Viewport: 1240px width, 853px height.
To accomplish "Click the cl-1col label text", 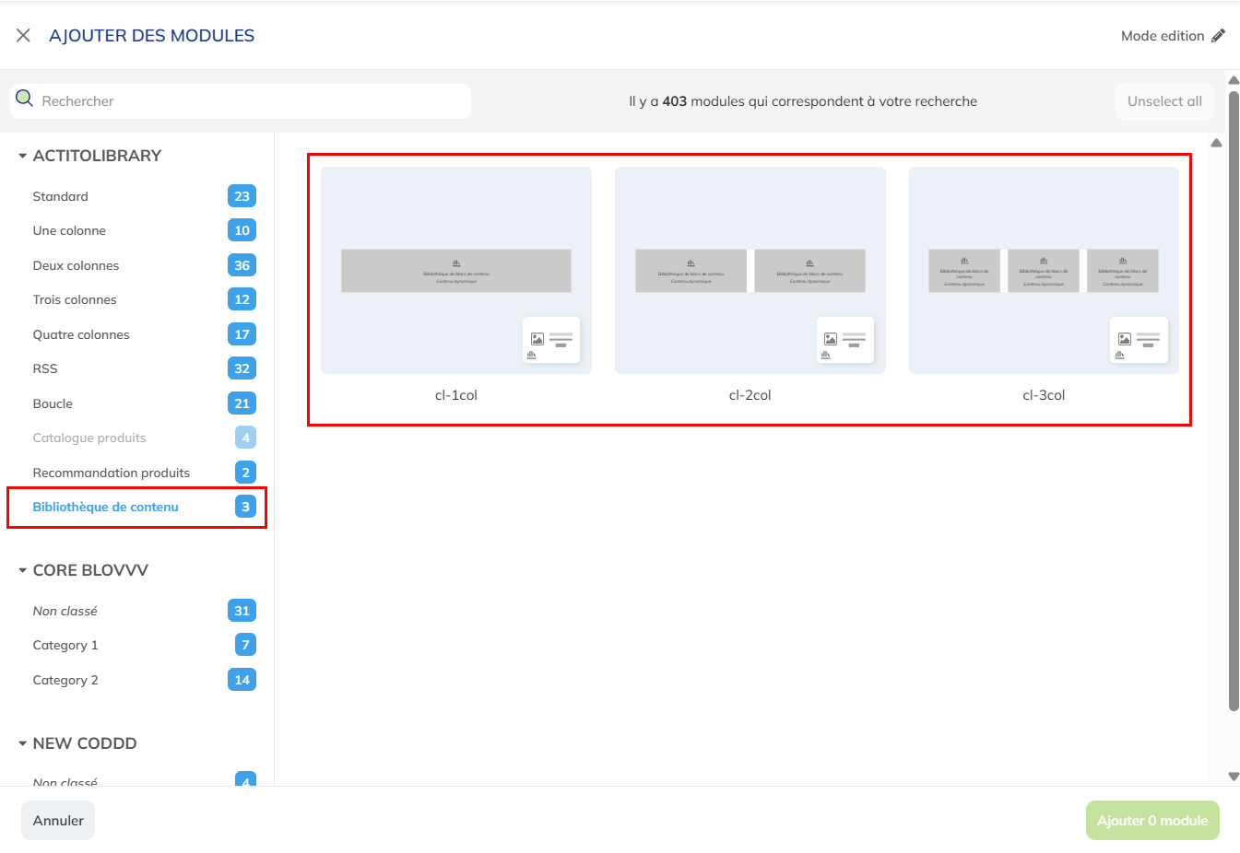I will tap(456, 395).
